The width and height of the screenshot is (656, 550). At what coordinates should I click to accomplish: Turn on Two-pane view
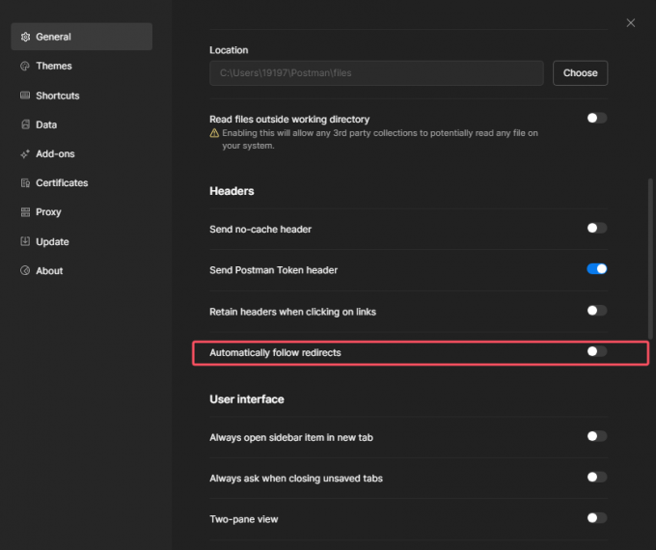click(x=596, y=518)
